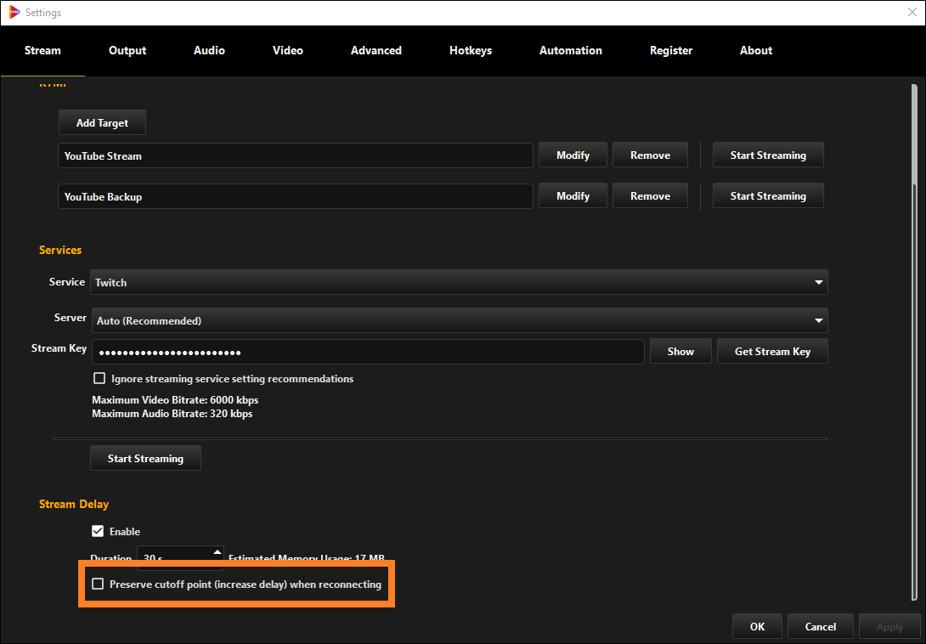This screenshot has height=644, width=926.
Task: Click the Stream Delay section heading
Action: (74, 504)
